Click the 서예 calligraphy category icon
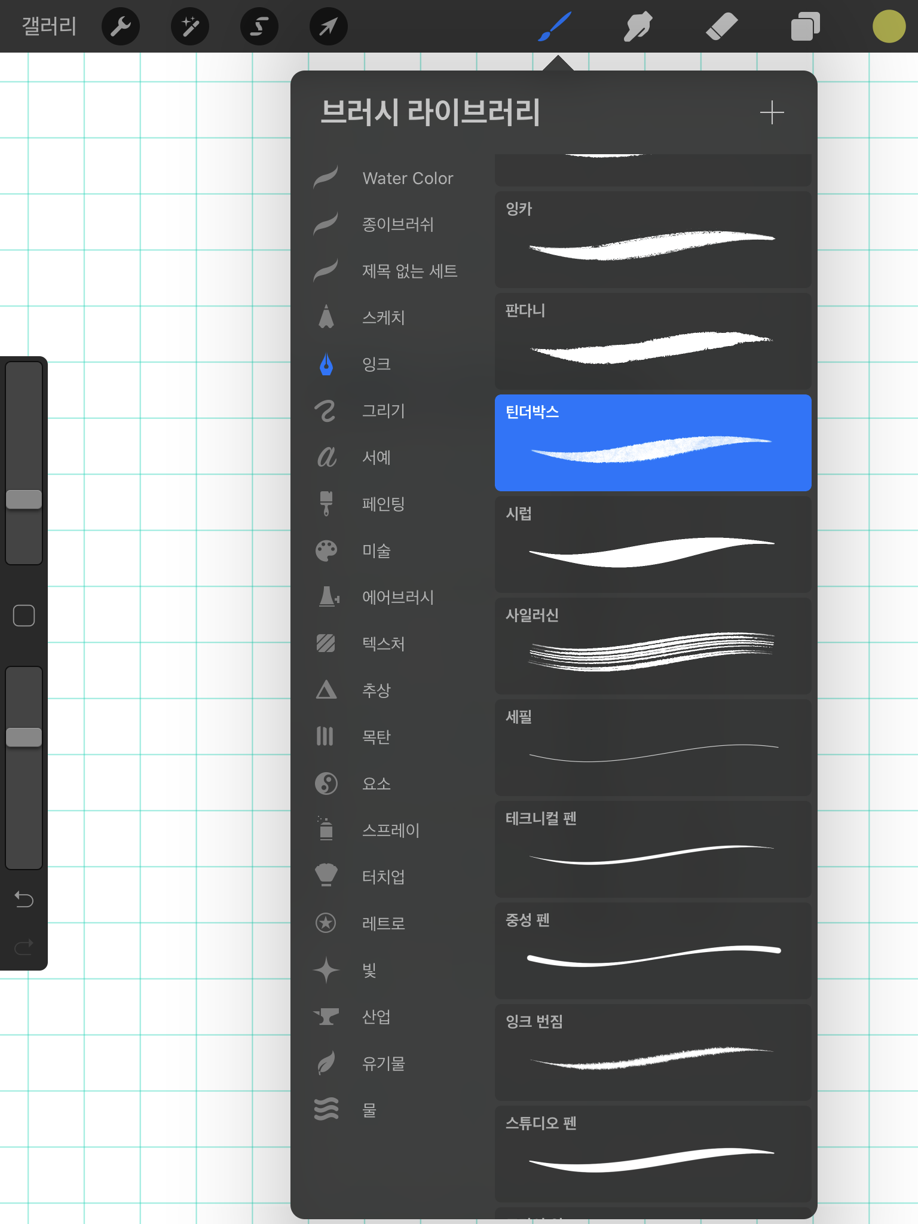 (x=326, y=457)
